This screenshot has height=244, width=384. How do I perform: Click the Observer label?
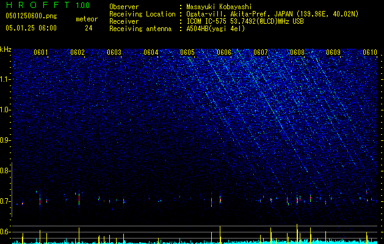(x=124, y=7)
